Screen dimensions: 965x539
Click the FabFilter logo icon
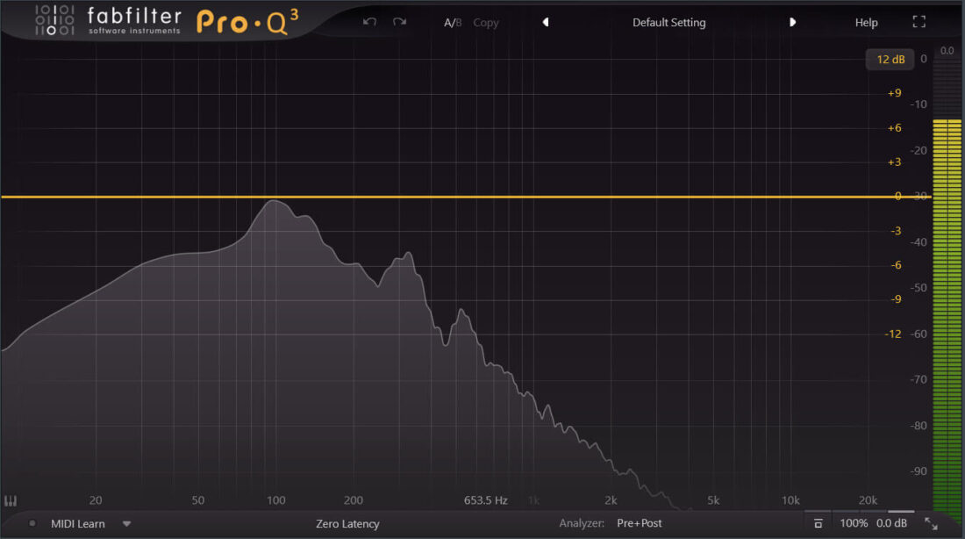click(x=54, y=20)
